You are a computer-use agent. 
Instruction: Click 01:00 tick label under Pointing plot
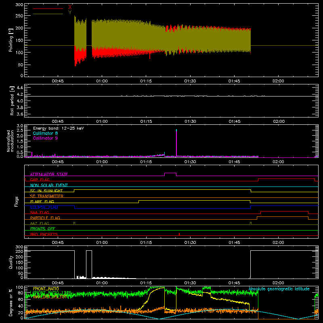coord(102,81)
